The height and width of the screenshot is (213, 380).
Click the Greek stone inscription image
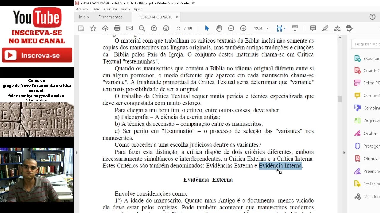click(x=37, y=120)
